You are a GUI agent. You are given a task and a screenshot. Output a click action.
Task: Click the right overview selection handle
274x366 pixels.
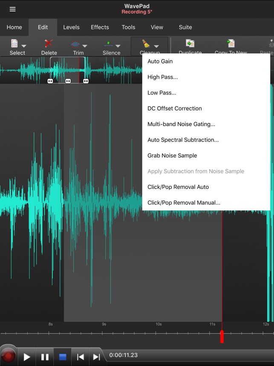click(86, 81)
